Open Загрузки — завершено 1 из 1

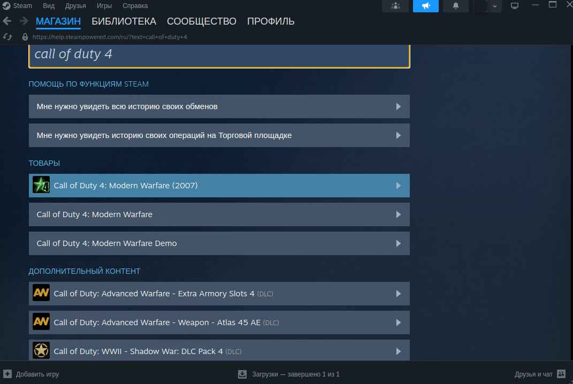tap(296, 374)
